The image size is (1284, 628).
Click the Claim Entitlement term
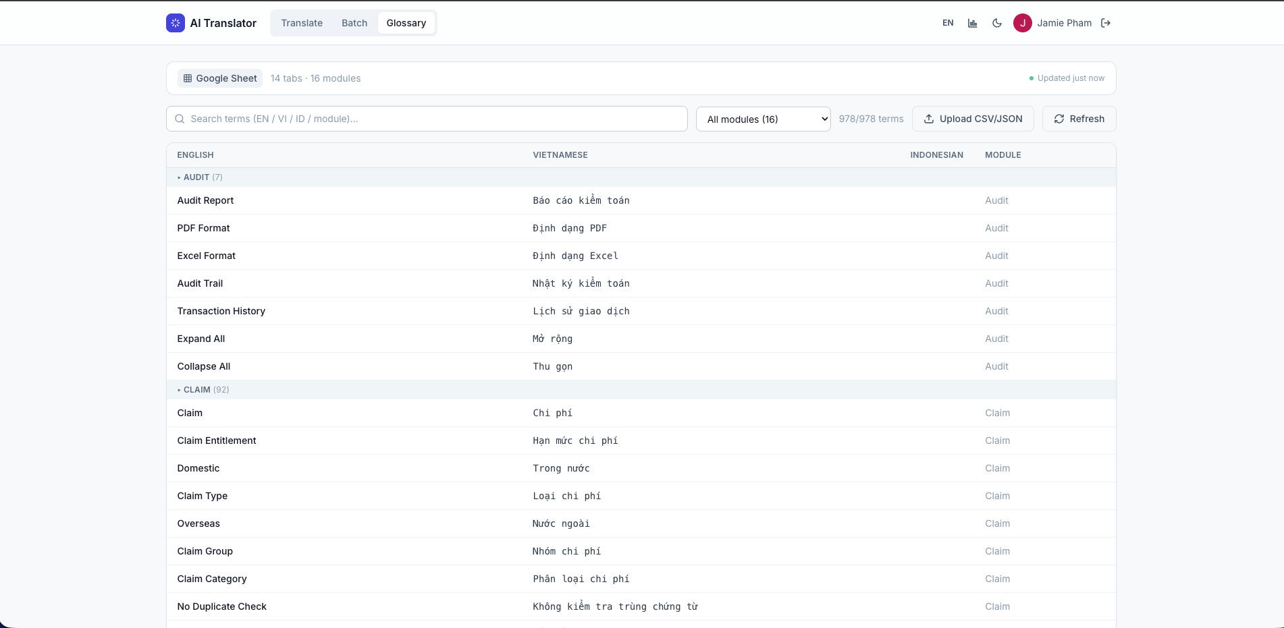(x=217, y=440)
